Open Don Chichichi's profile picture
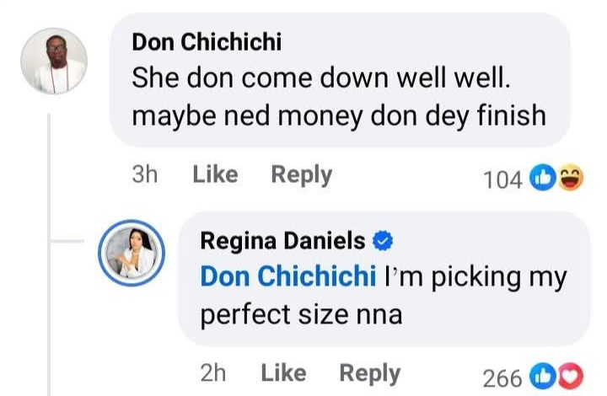This screenshot has height=396, width=607. click(x=54, y=61)
